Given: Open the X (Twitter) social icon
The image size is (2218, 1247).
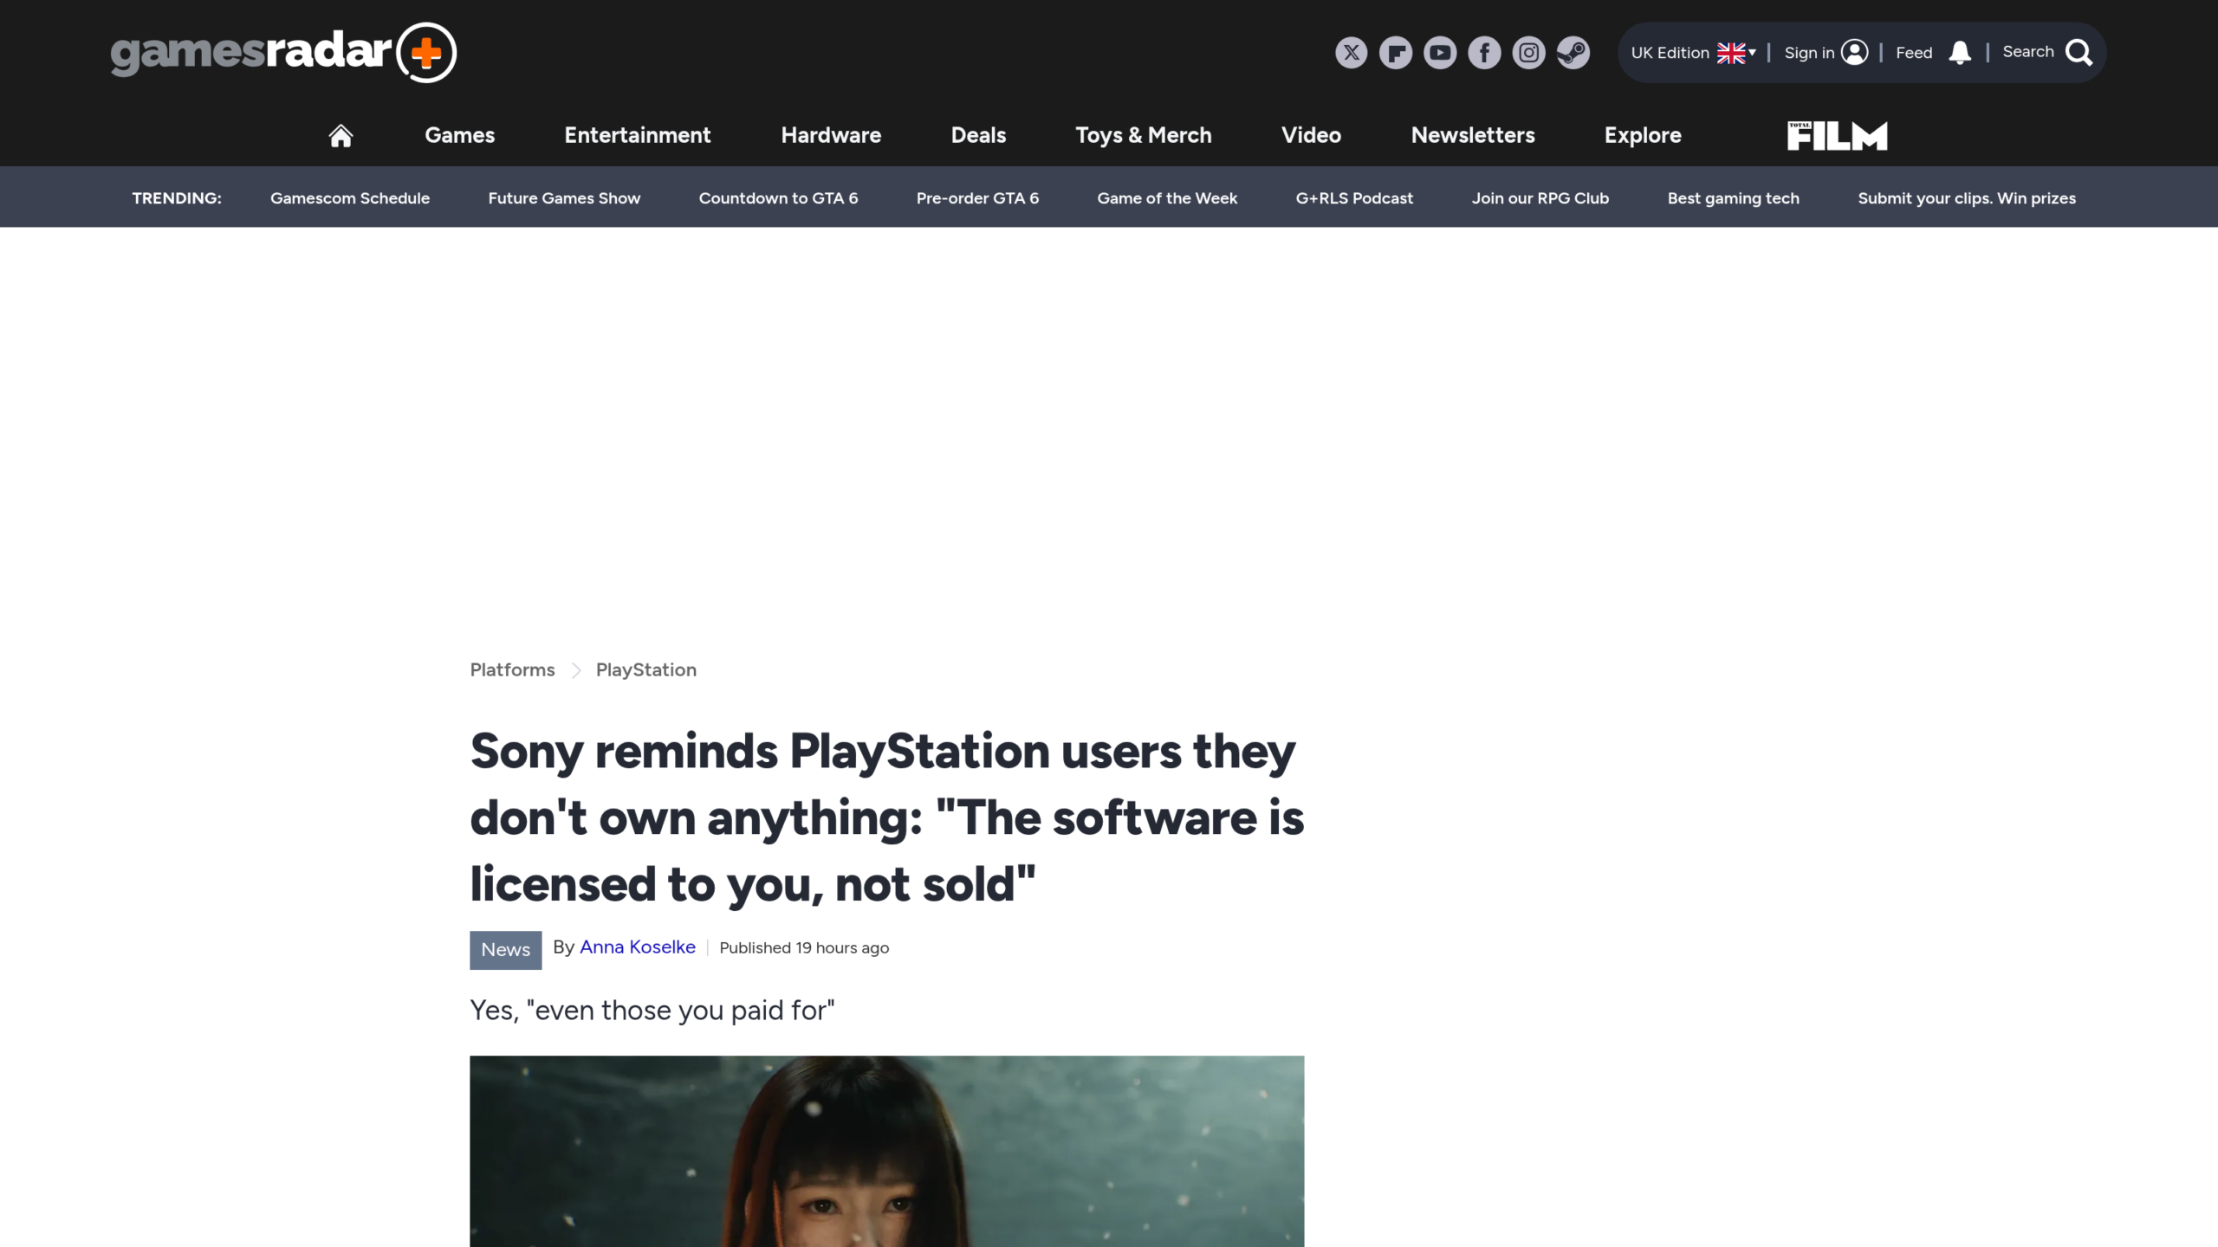Looking at the screenshot, I should [x=1351, y=53].
